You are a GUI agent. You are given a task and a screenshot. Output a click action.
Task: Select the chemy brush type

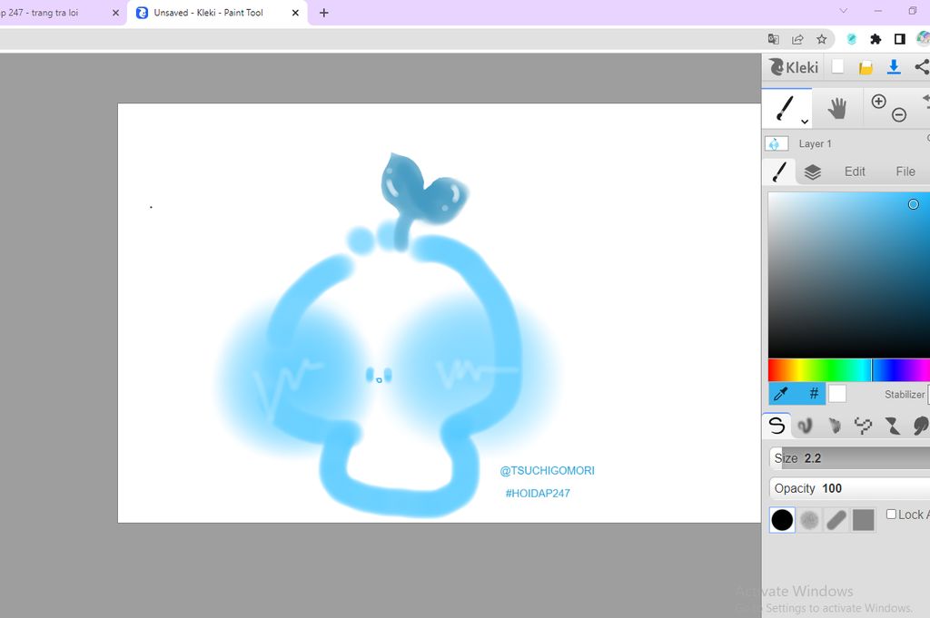pos(892,426)
